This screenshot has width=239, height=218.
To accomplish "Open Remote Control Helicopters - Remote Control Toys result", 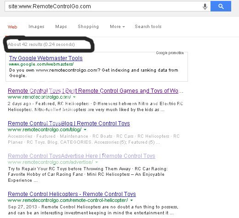I will [72, 194].
